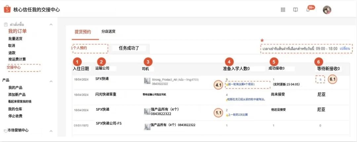
Task: Open 我的订单 in the sidebar
Action: click(x=17, y=31)
